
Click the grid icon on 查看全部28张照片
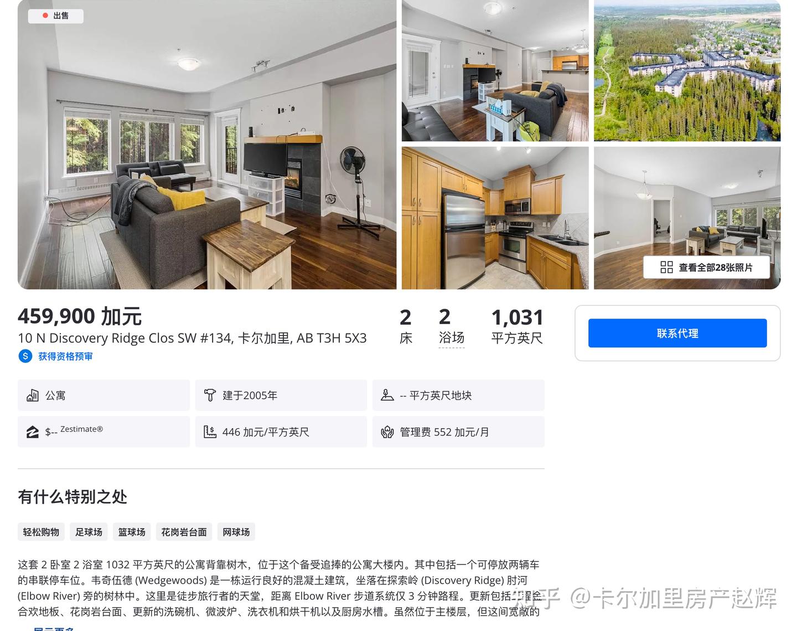click(666, 268)
